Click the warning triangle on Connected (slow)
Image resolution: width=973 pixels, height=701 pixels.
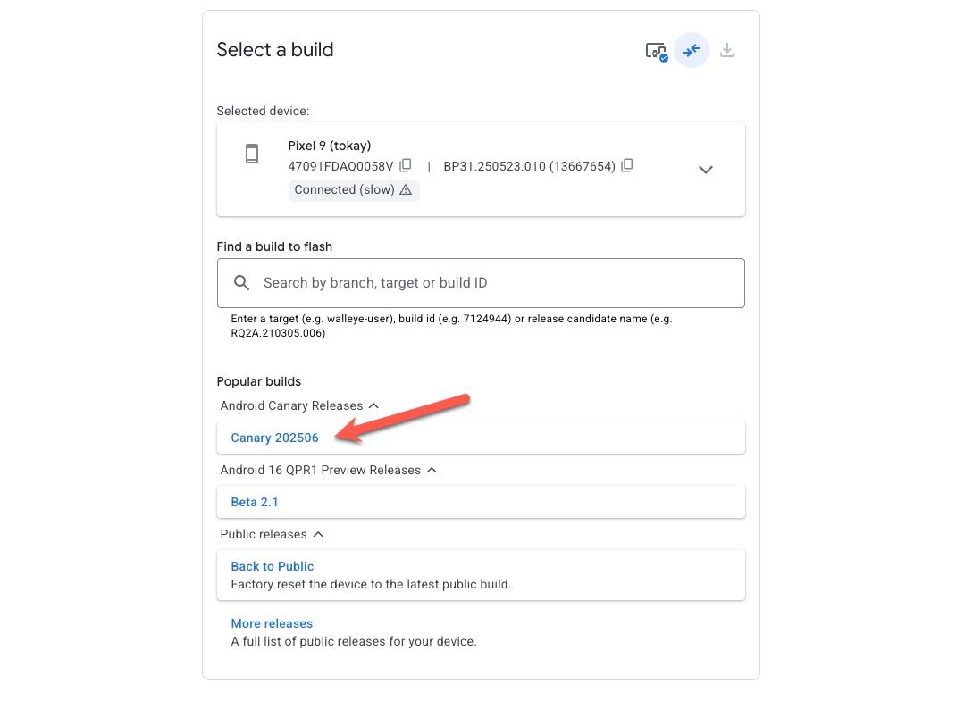click(x=406, y=189)
